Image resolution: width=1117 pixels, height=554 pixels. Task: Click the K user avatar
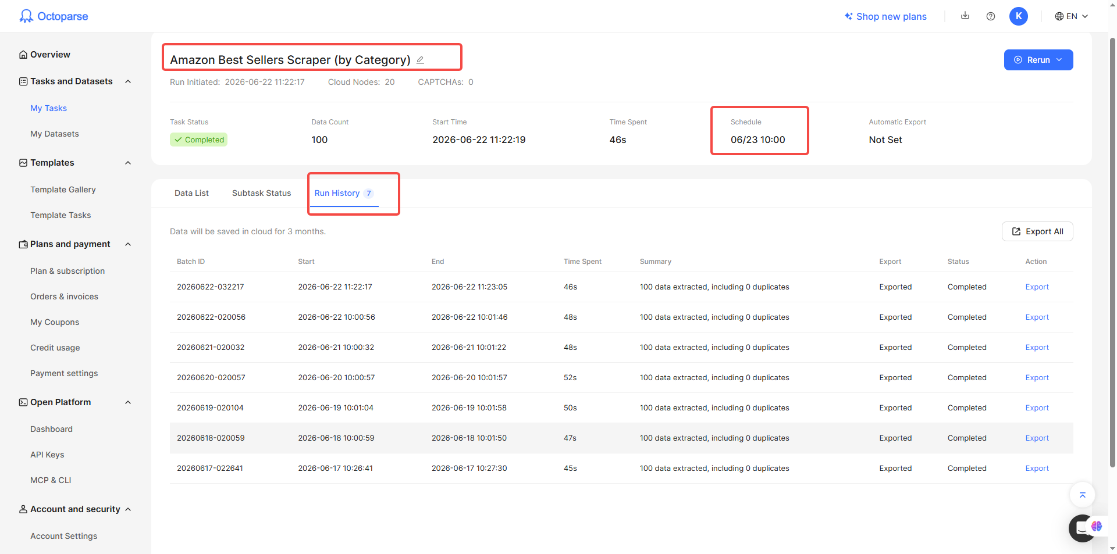[x=1019, y=16]
